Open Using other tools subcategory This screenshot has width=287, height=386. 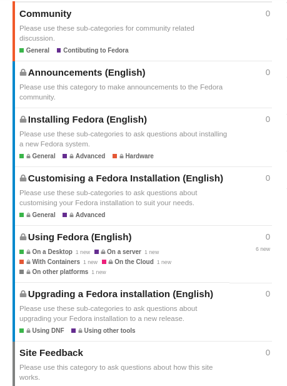109,330
